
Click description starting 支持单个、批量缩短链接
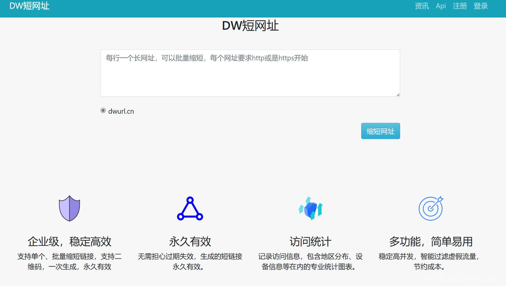69,262
